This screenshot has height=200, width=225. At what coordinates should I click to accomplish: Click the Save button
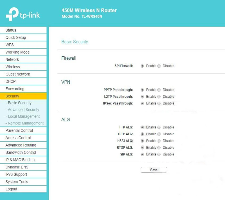154,170
